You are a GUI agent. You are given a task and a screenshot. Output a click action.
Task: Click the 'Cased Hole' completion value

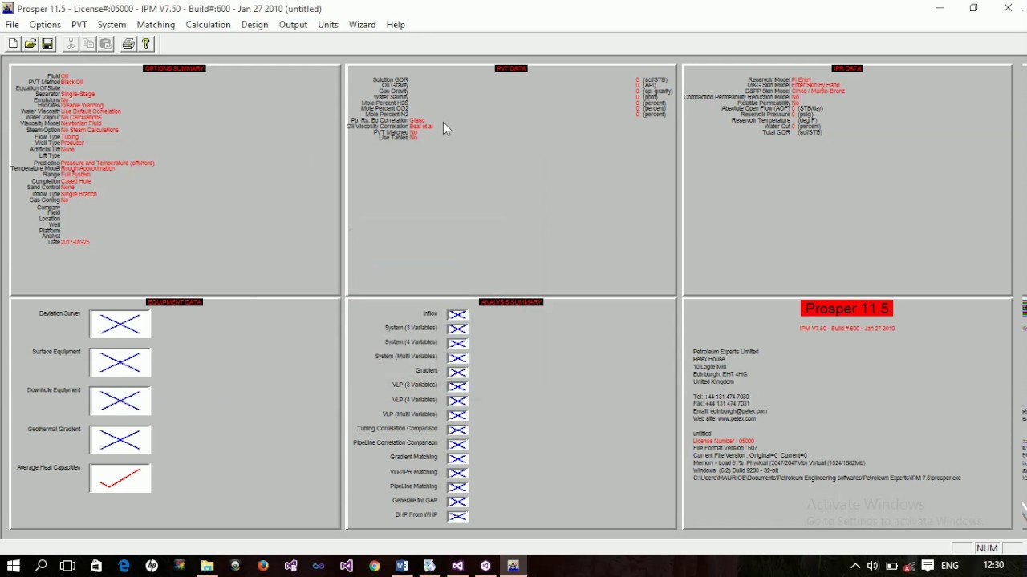point(76,181)
